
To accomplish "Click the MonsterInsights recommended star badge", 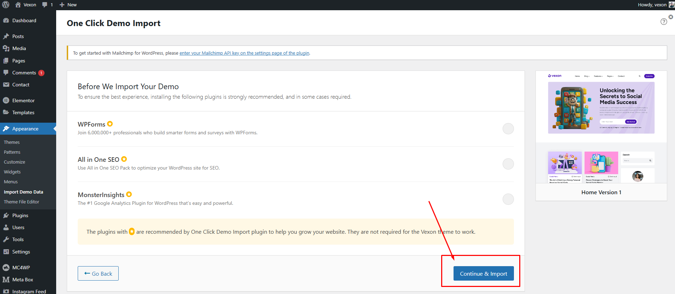I will 129,194.
